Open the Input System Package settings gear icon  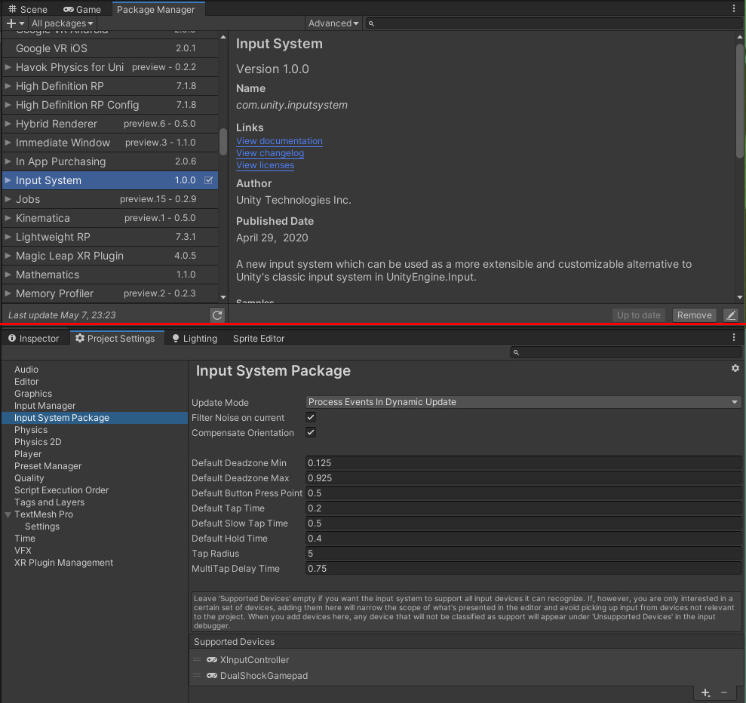(735, 368)
